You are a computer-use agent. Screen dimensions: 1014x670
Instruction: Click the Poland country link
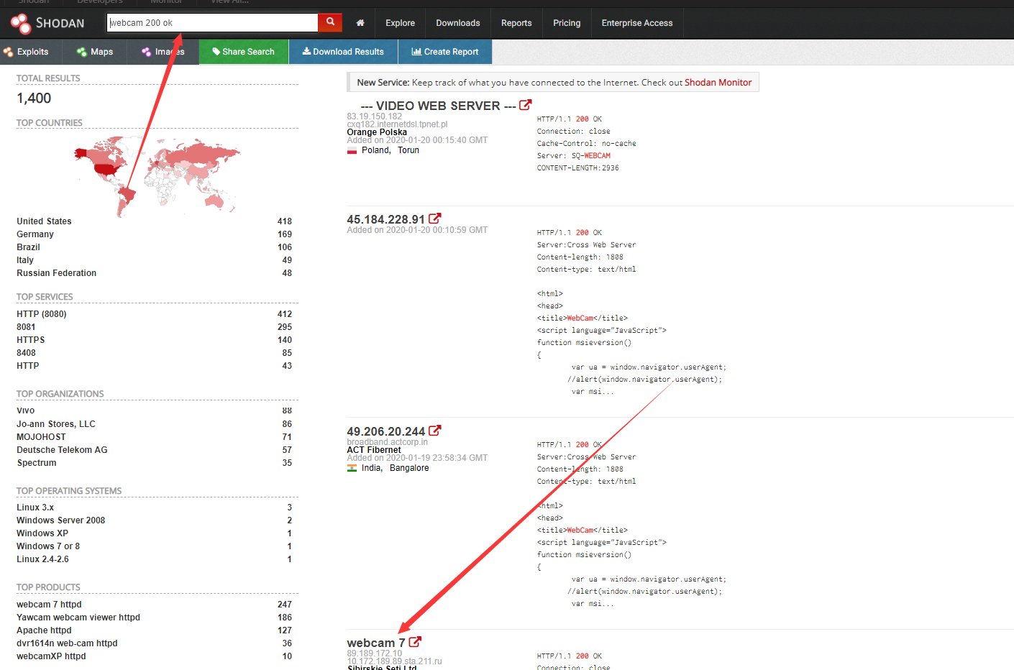tap(375, 150)
